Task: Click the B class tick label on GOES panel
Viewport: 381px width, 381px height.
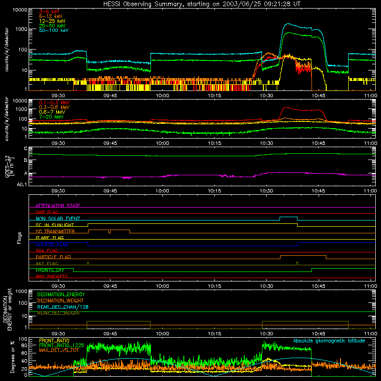Action: click(x=26, y=160)
